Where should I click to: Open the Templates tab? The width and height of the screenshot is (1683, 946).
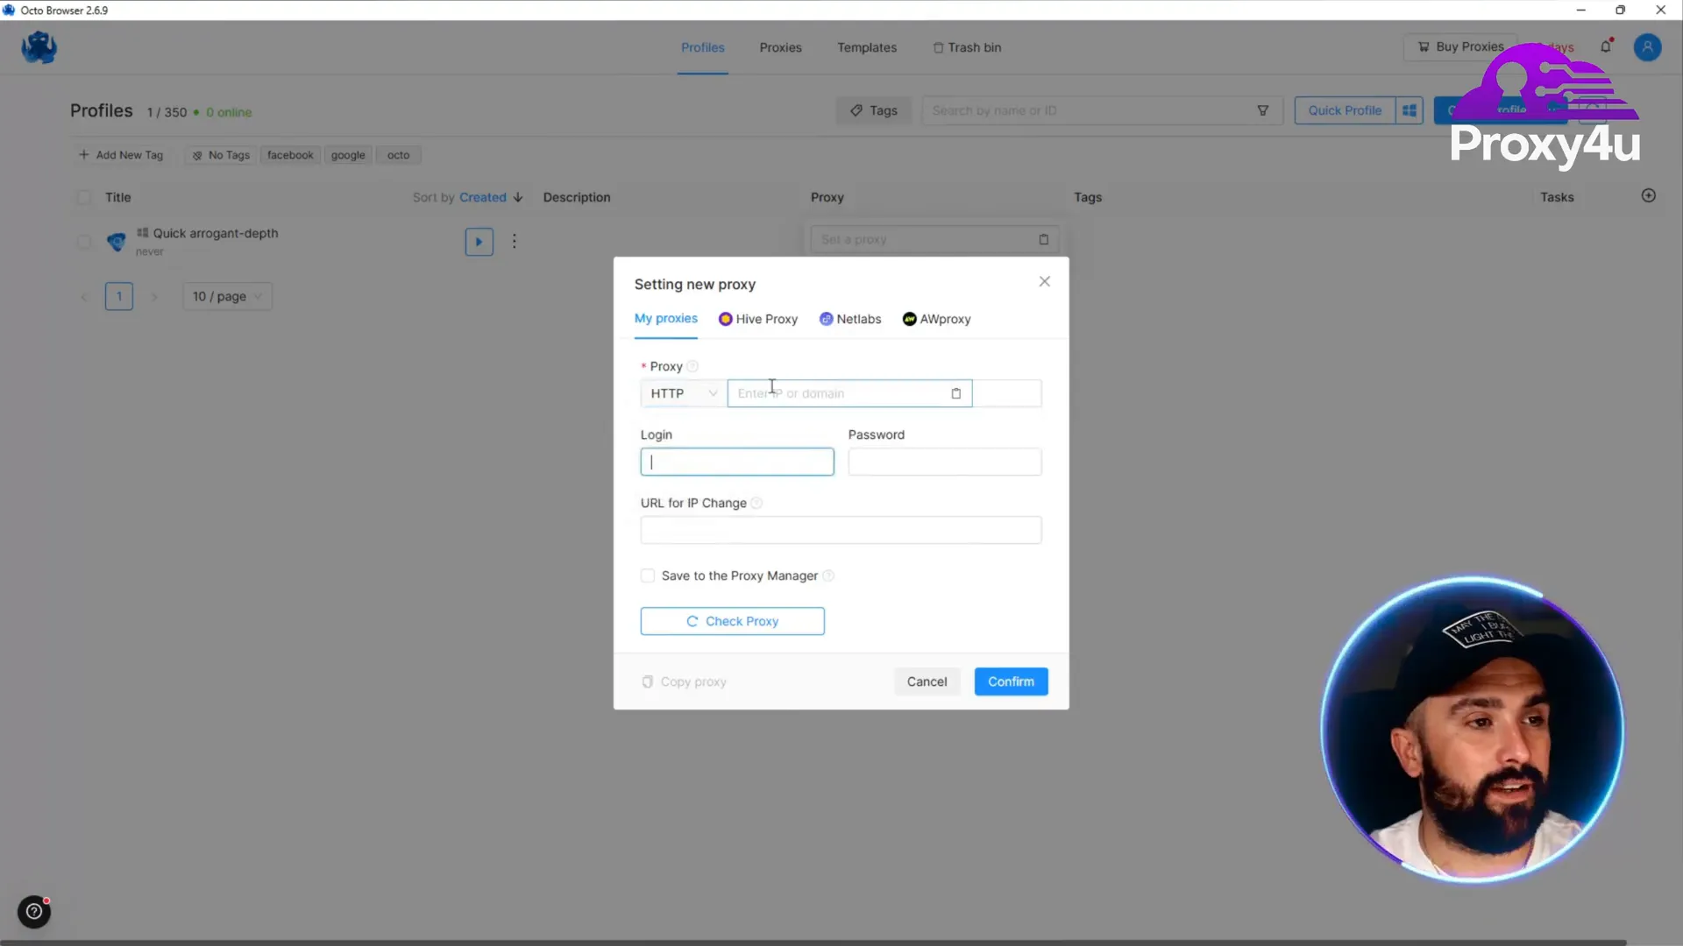(866, 47)
